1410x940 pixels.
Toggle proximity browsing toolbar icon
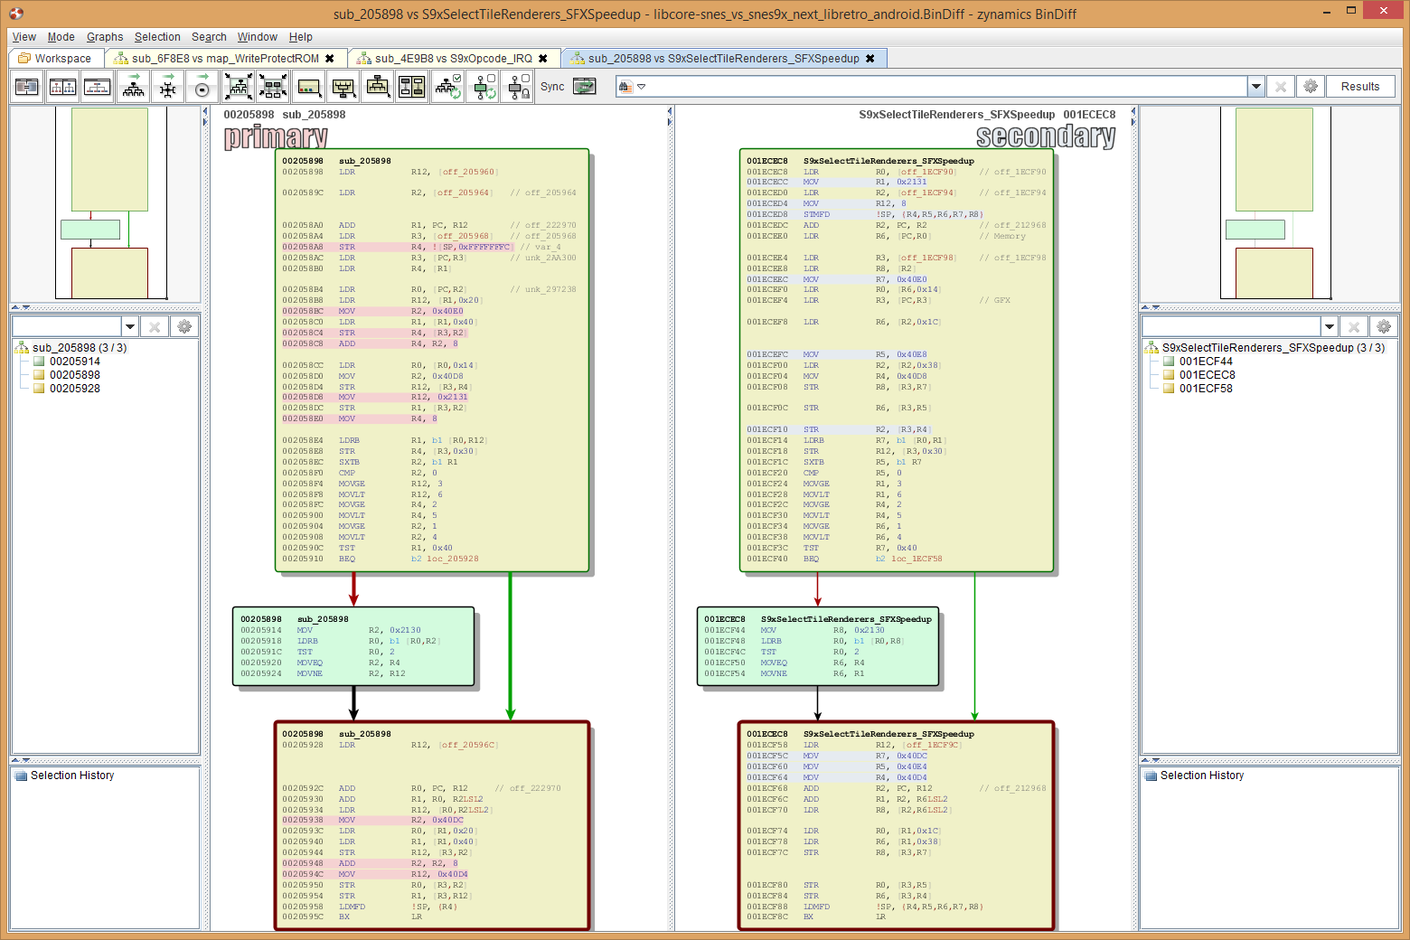coord(483,87)
